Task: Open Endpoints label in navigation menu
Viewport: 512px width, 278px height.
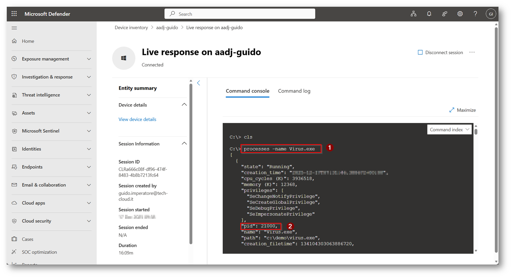Action: [x=32, y=167]
